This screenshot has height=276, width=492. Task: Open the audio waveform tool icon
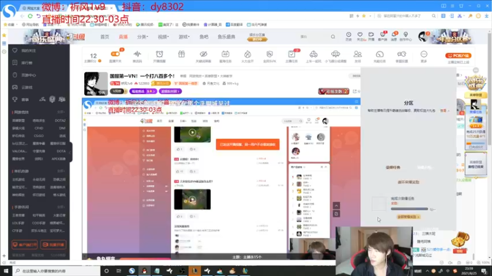(x=137, y=54)
